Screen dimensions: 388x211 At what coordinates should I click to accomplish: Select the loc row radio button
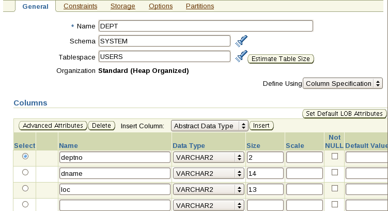25,189
